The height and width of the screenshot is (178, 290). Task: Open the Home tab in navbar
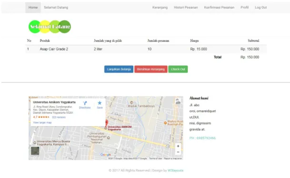coord(33,8)
